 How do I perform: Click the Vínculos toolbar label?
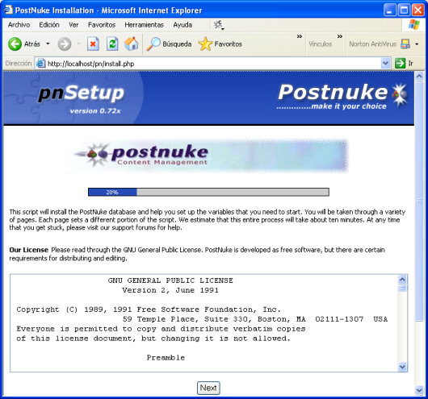pyautogui.click(x=320, y=44)
